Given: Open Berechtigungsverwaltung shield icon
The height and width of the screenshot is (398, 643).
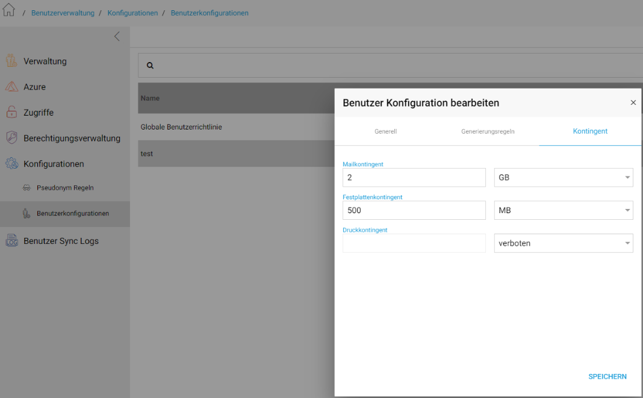Looking at the screenshot, I should (11, 138).
